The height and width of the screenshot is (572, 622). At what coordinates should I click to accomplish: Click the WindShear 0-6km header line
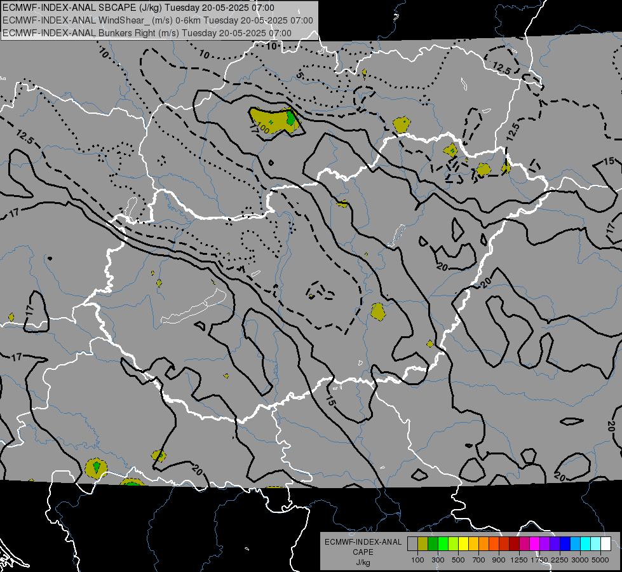pos(158,20)
